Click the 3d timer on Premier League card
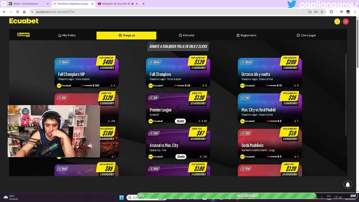This screenshot has width=359, height=202. pyautogui.click(x=153, y=98)
